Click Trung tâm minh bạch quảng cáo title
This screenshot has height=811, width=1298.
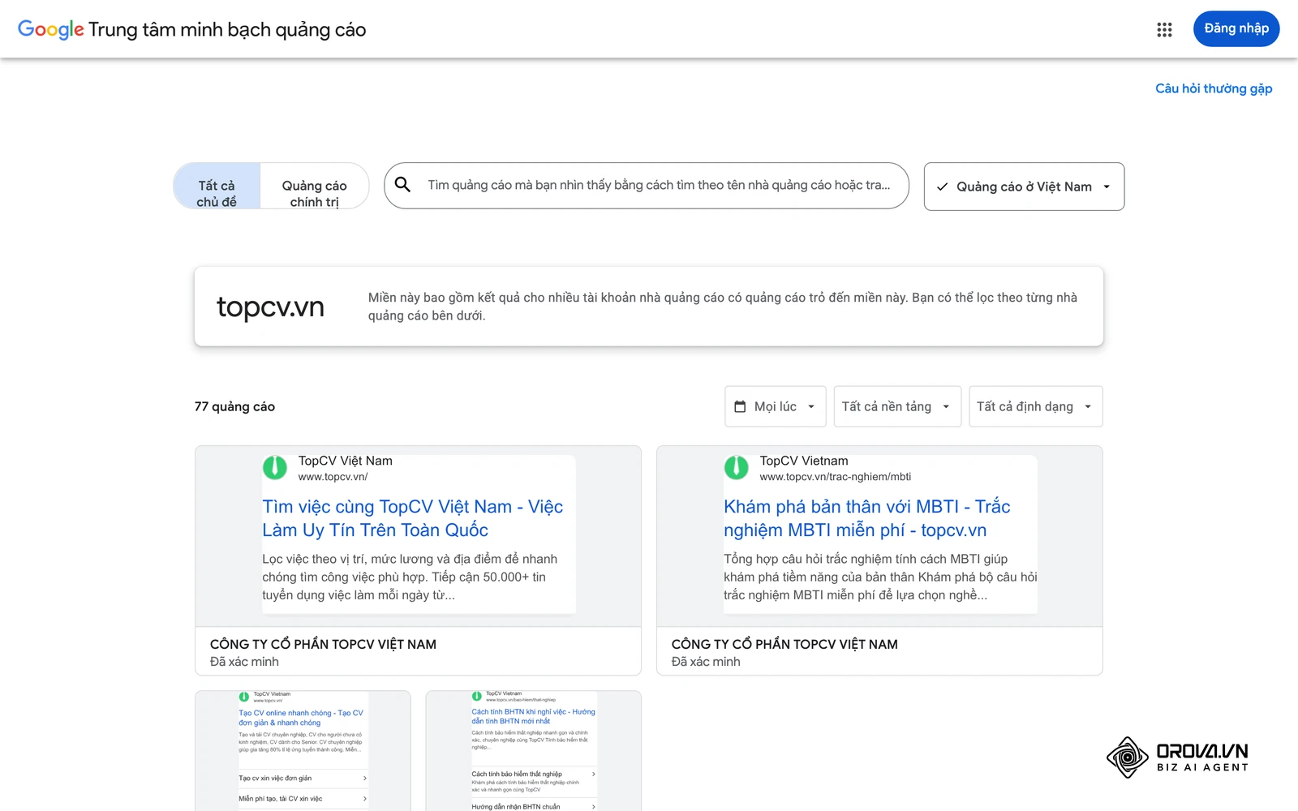point(227,30)
